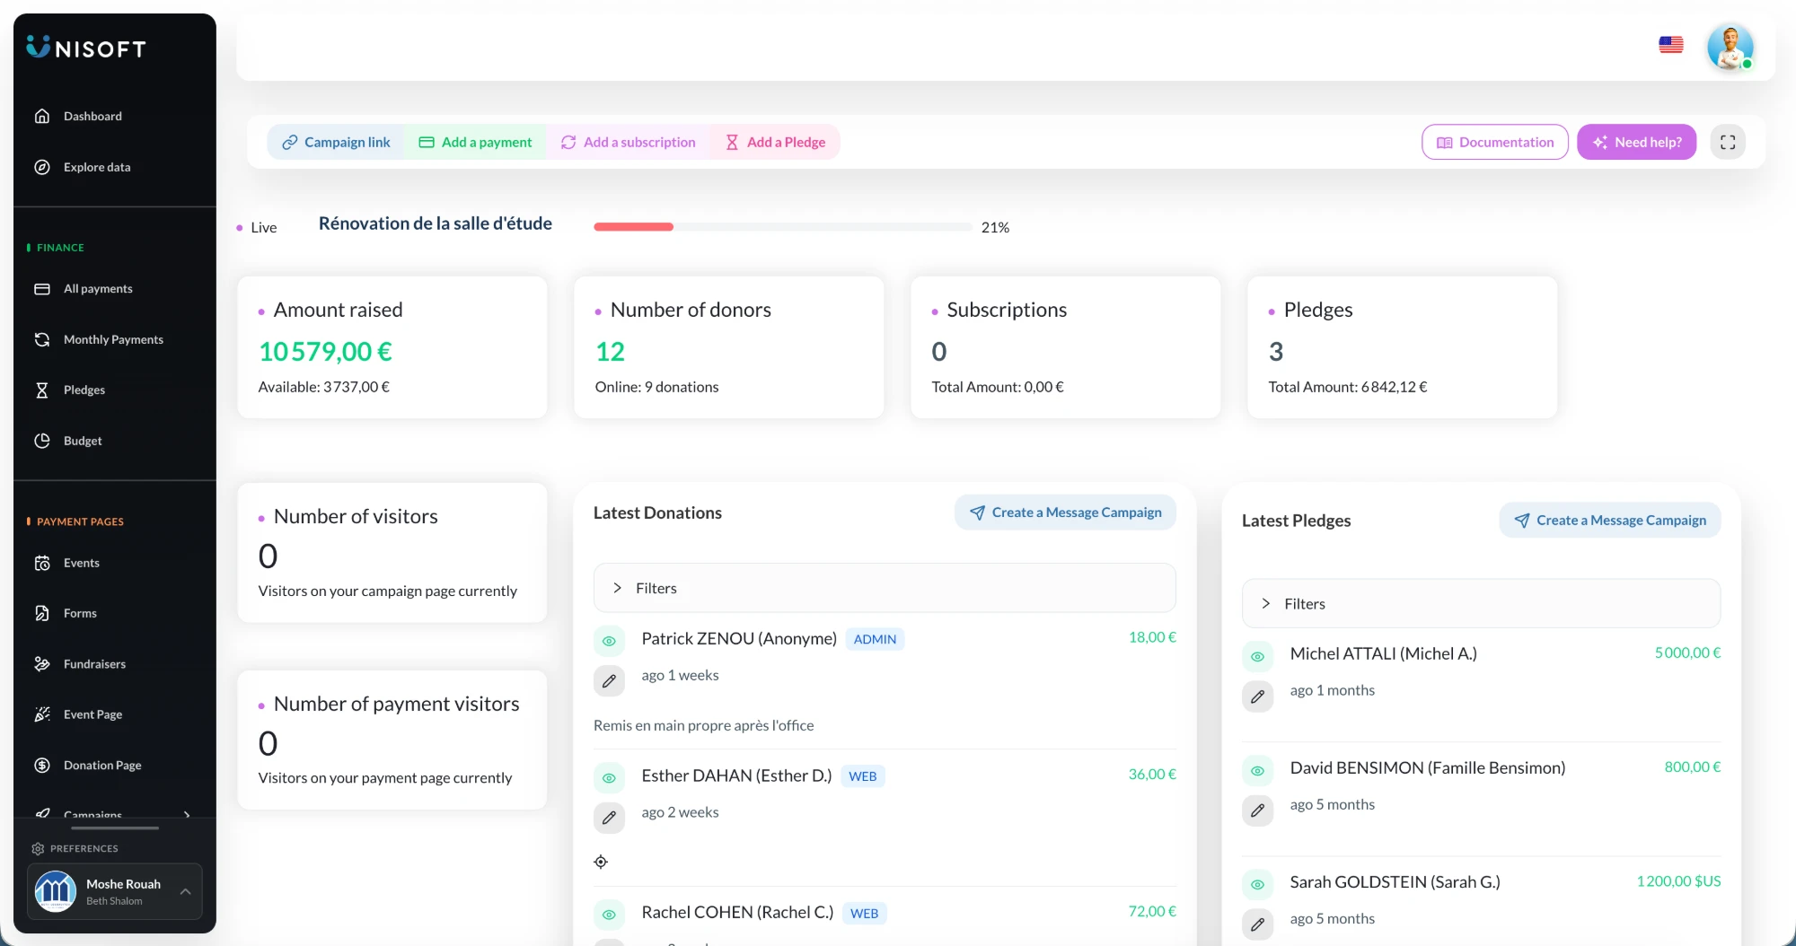Go to Dashboard in sidebar
The width and height of the screenshot is (1796, 946).
(x=92, y=116)
